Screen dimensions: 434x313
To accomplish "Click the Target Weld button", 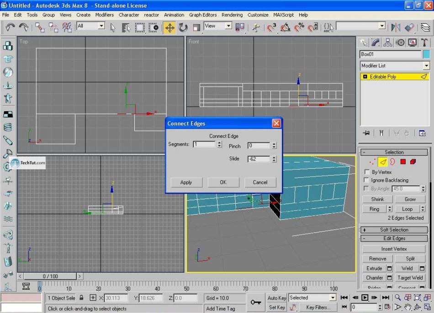I will point(410,278).
